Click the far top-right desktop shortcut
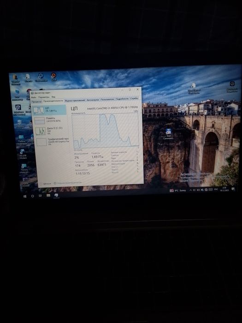Screen dimensions: 242x323 point(232,87)
